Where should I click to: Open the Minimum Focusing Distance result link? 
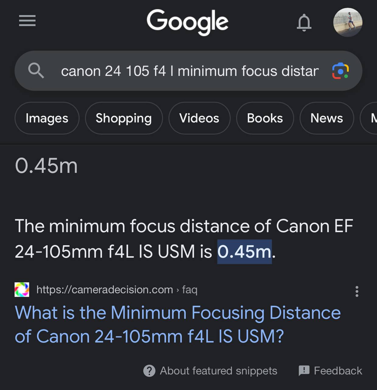[x=178, y=324]
